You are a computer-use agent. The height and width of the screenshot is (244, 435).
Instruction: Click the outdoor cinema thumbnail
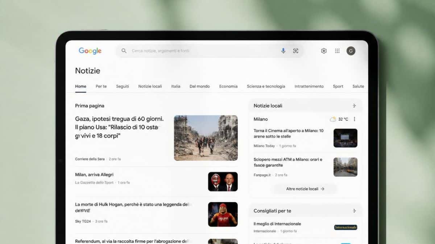(345, 138)
